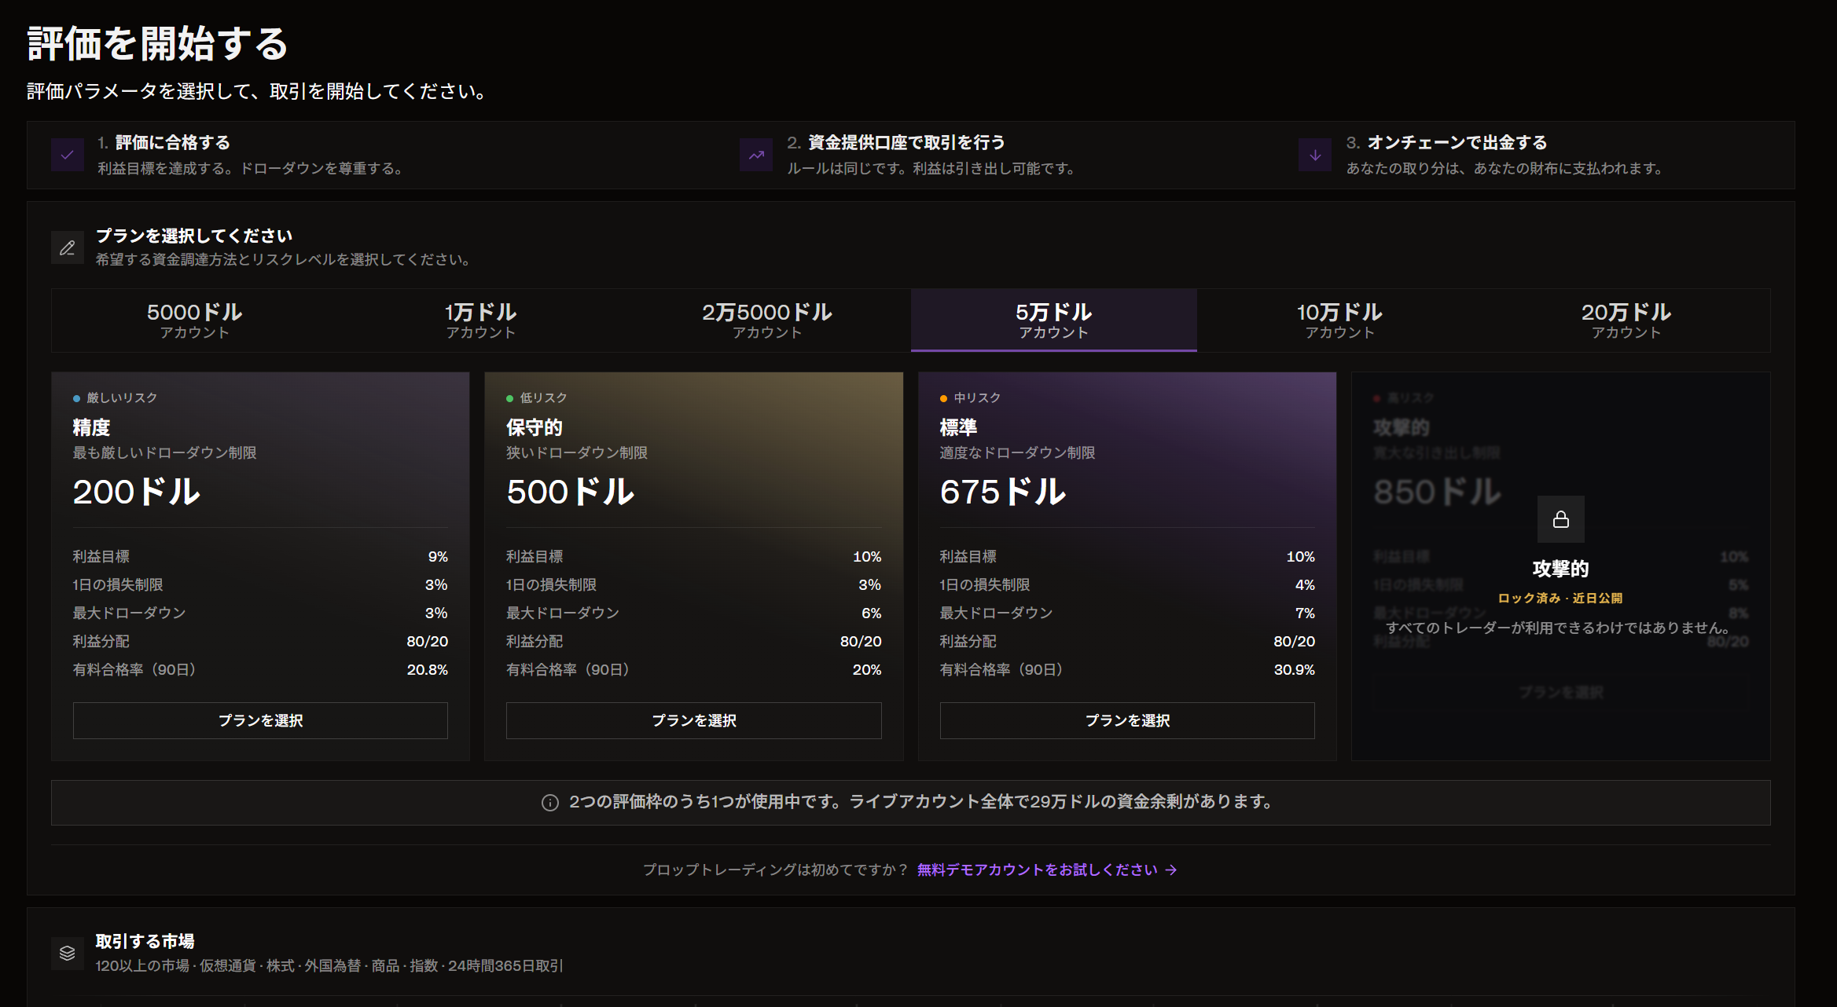This screenshot has width=1837, height=1007.
Task: Click プランを選択 on the 精度 plan card
Action: [260, 720]
